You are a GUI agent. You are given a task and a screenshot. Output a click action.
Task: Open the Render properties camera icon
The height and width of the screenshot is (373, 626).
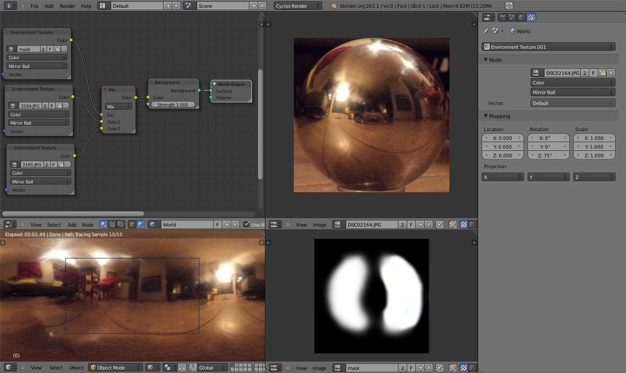coord(503,17)
